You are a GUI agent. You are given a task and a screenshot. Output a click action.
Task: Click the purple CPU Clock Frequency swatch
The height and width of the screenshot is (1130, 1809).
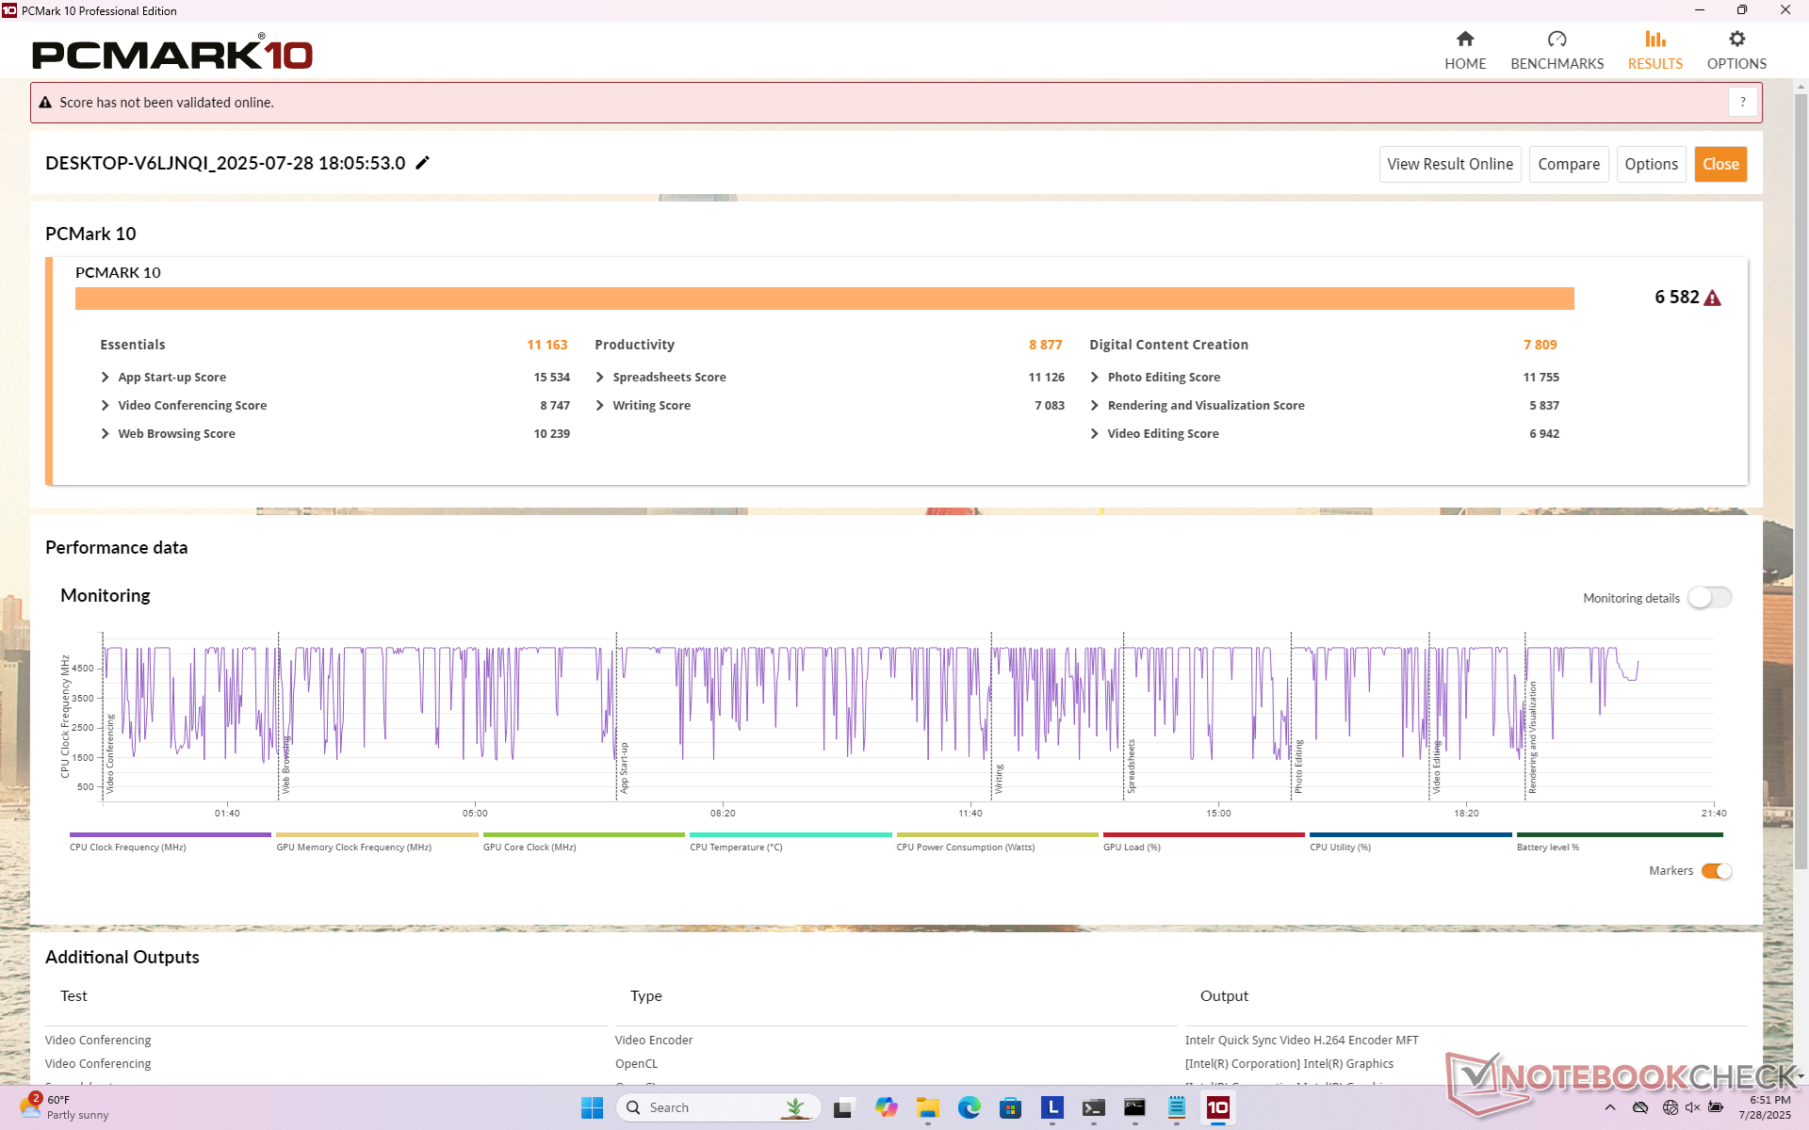tap(170, 835)
